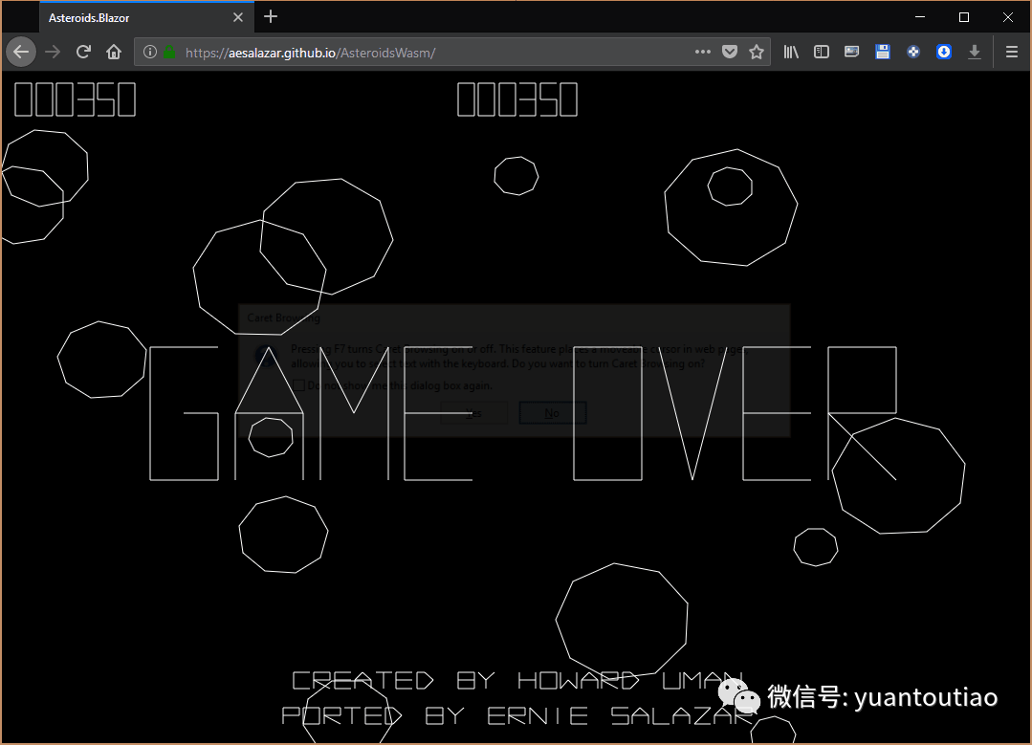Open the Library bookshelf icon
Screen dimensions: 1032x745
pos(791,52)
